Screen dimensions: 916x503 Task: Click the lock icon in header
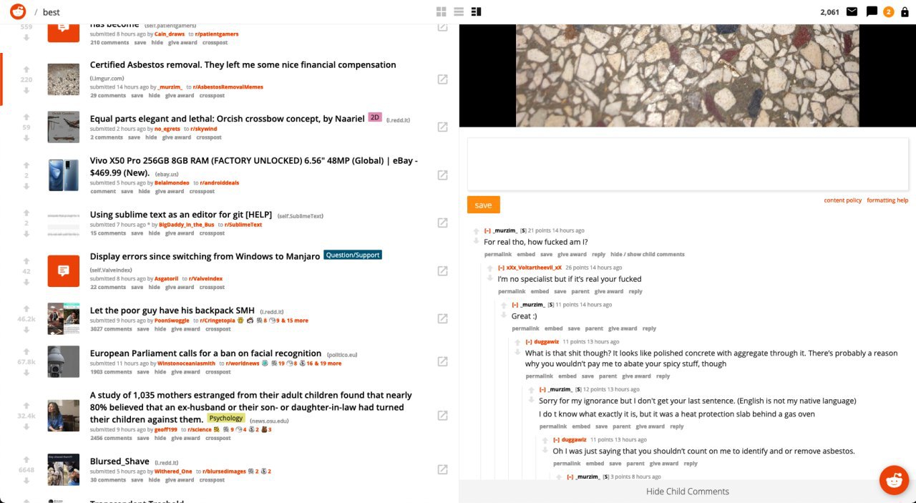905,11
